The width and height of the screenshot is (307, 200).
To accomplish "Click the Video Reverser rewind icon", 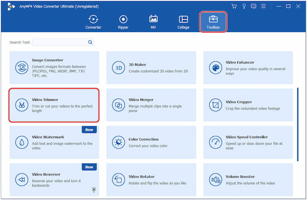I will pyautogui.click(x=21, y=180).
